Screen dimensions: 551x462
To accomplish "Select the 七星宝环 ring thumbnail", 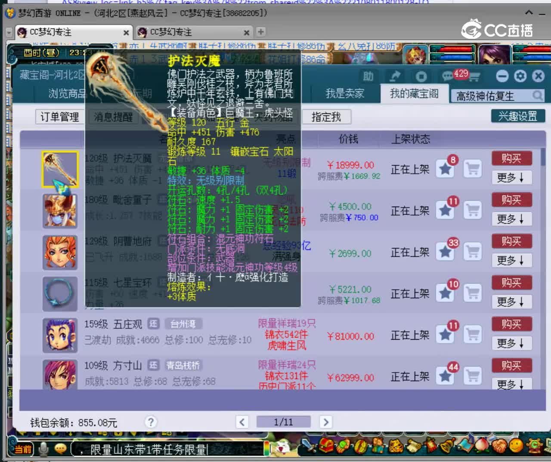I will pyautogui.click(x=60, y=294).
